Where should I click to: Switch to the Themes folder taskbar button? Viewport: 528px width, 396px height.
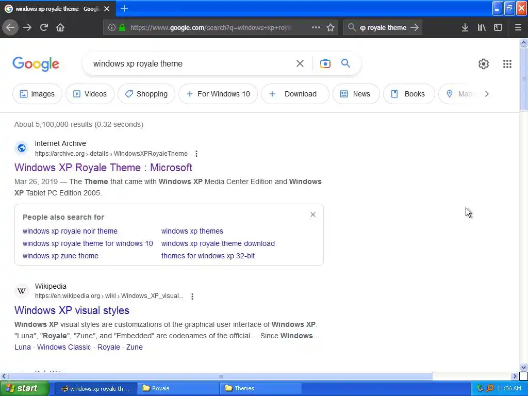[261, 388]
